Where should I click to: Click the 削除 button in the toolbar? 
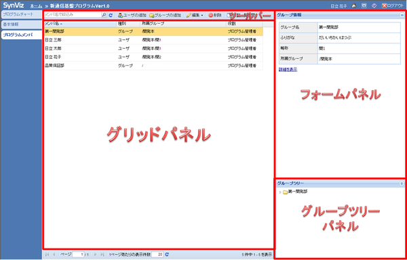[215, 16]
